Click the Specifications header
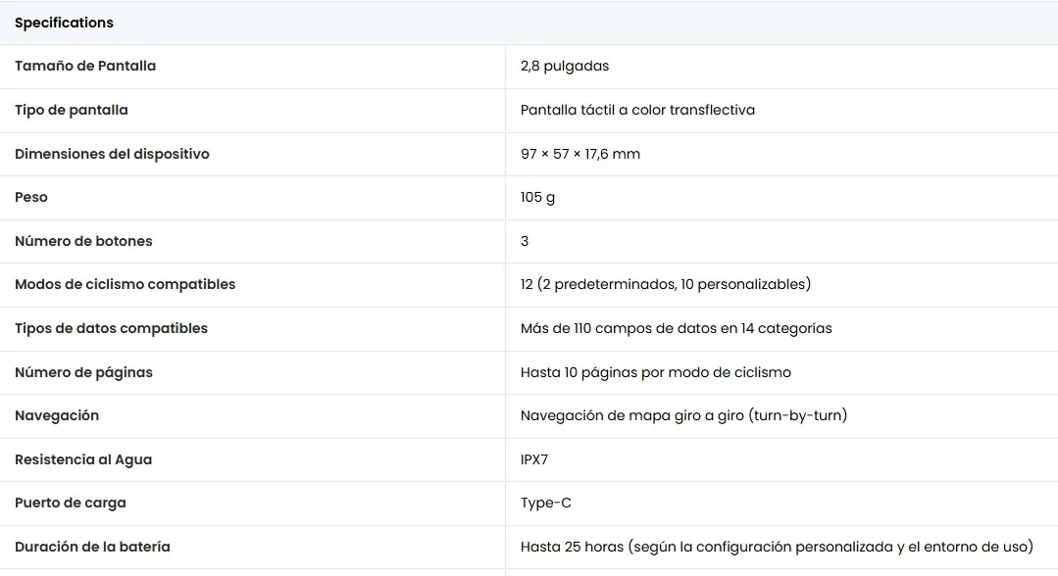 click(64, 23)
